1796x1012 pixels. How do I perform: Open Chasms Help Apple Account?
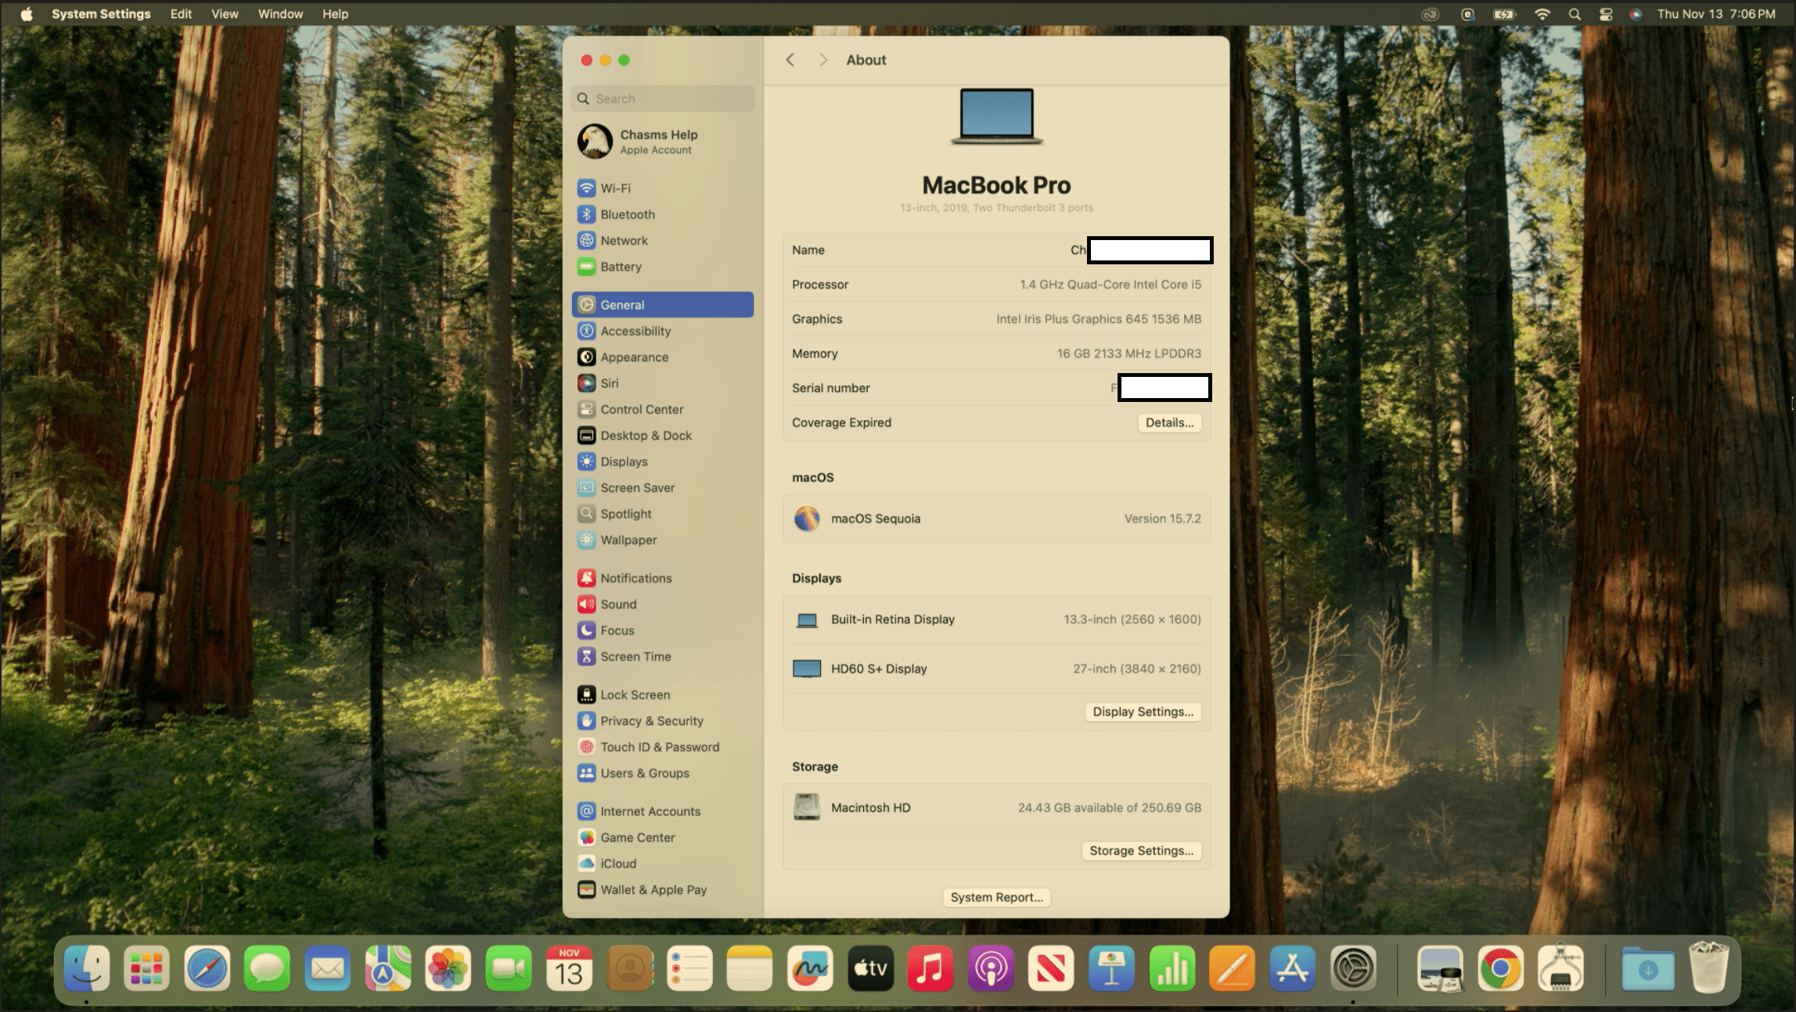click(657, 142)
